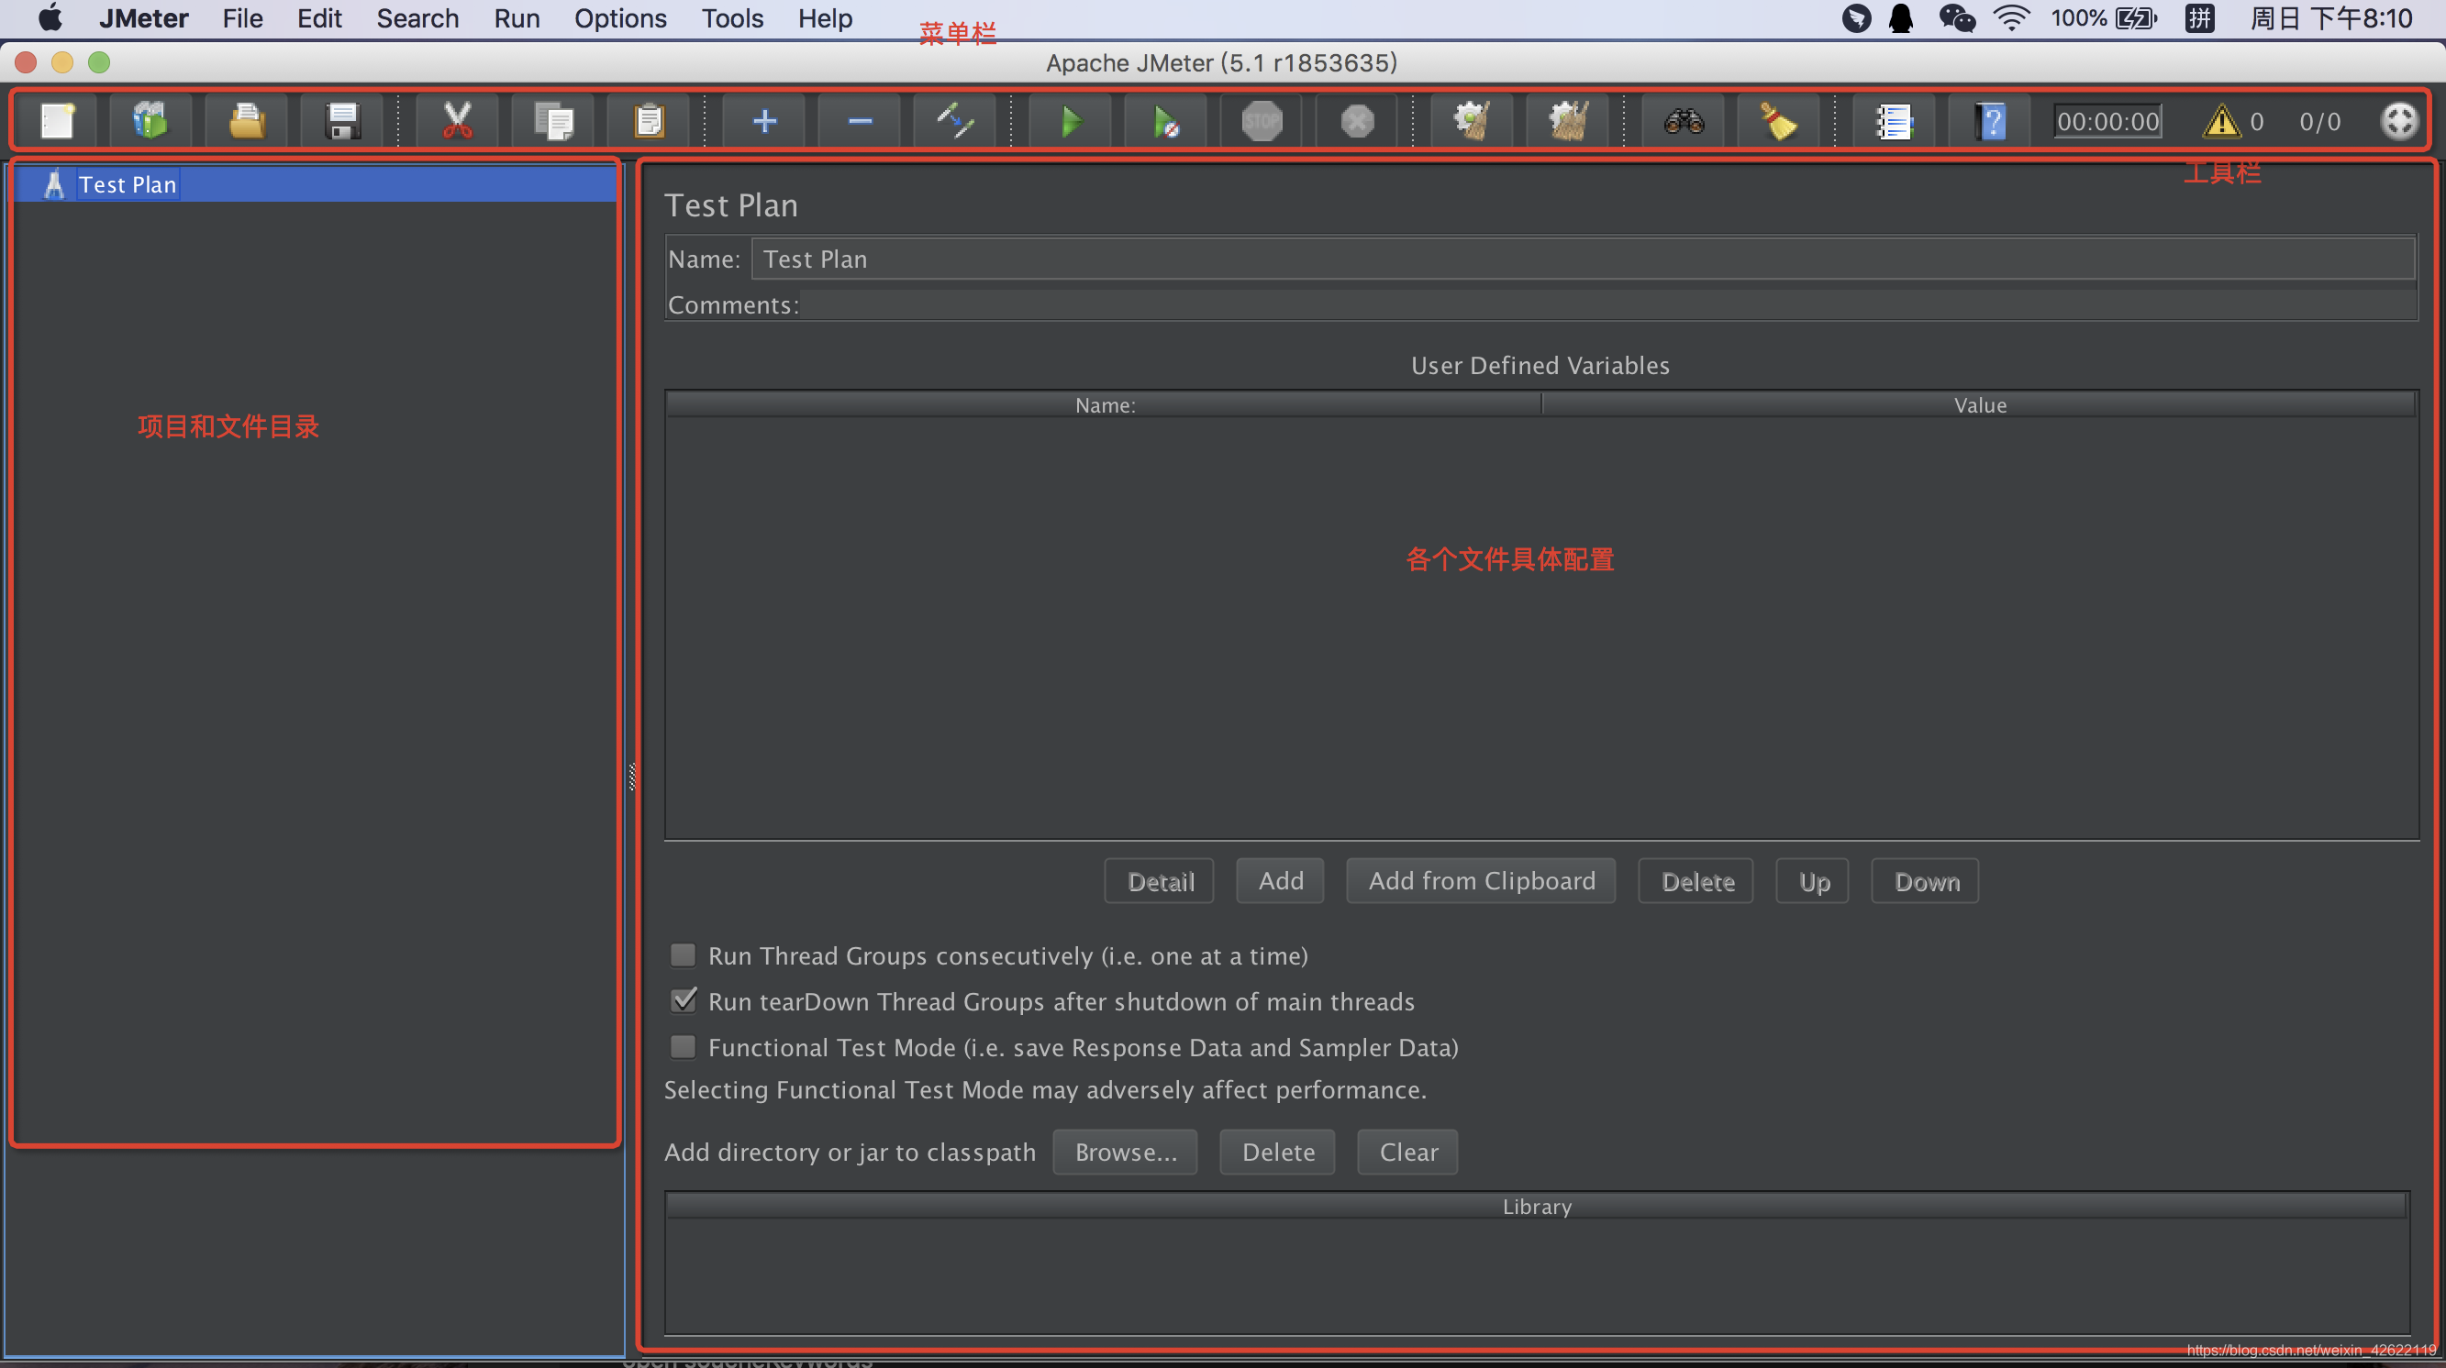Image resolution: width=2446 pixels, height=1368 pixels.
Task: Open the Templates icon
Action: point(150,121)
